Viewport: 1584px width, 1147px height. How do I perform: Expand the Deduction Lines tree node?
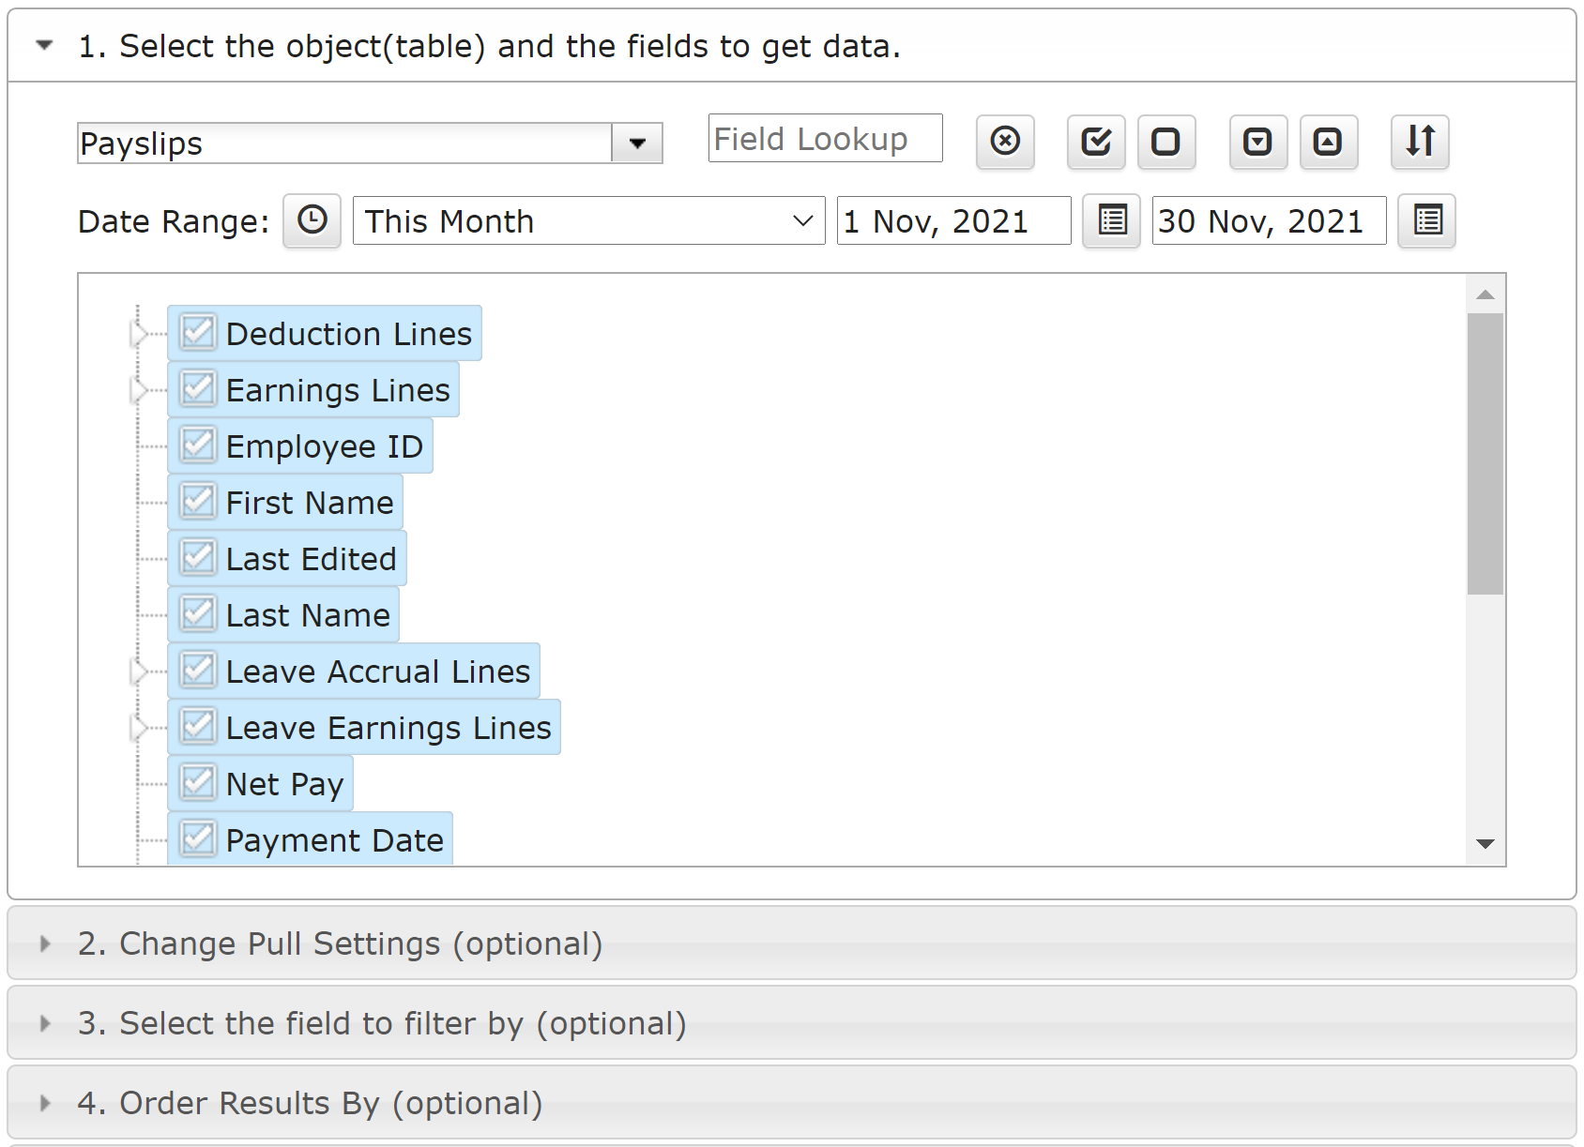pos(139,334)
